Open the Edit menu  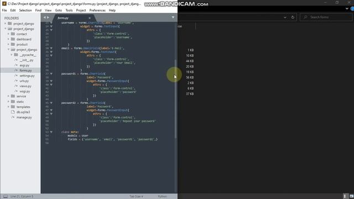point(13,11)
